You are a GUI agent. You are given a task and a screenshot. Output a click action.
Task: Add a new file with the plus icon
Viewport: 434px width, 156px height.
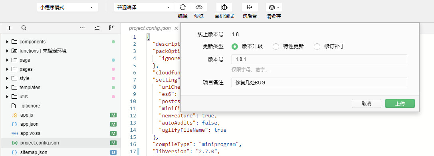[10, 28]
